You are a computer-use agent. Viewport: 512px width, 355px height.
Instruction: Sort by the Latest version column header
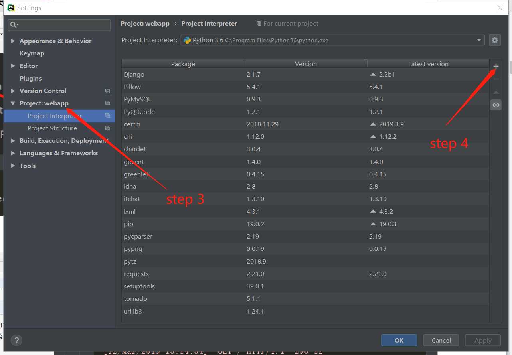(x=428, y=64)
